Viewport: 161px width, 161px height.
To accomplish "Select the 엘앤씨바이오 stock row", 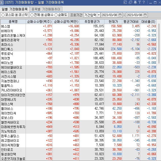I will [79, 122].
